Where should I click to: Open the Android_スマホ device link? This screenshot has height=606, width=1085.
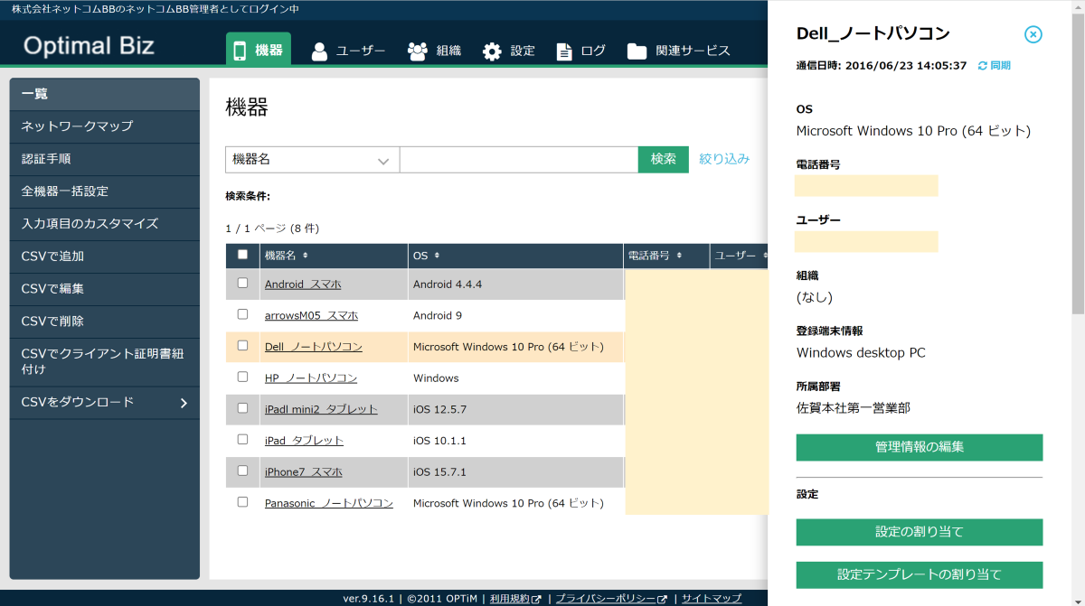point(303,284)
